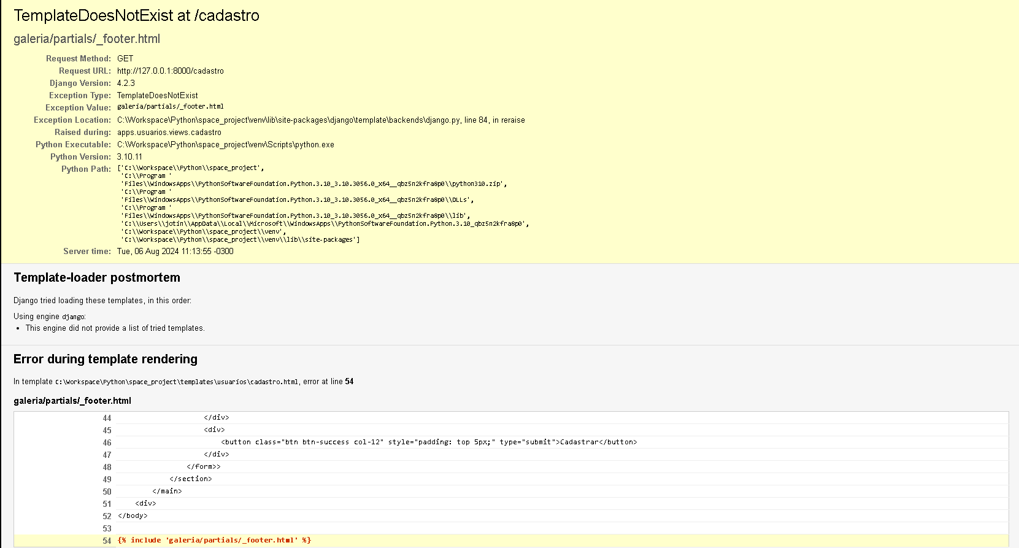
Task: Click the bold line number '54' after 'error at line'
Action: tap(349, 382)
